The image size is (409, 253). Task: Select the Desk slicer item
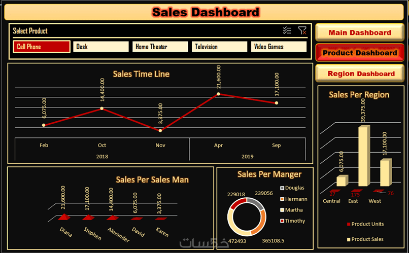click(x=101, y=47)
